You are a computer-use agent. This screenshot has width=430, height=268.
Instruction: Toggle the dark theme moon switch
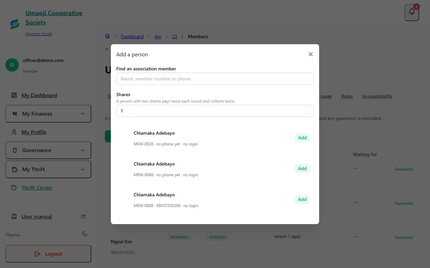[x=85, y=234]
